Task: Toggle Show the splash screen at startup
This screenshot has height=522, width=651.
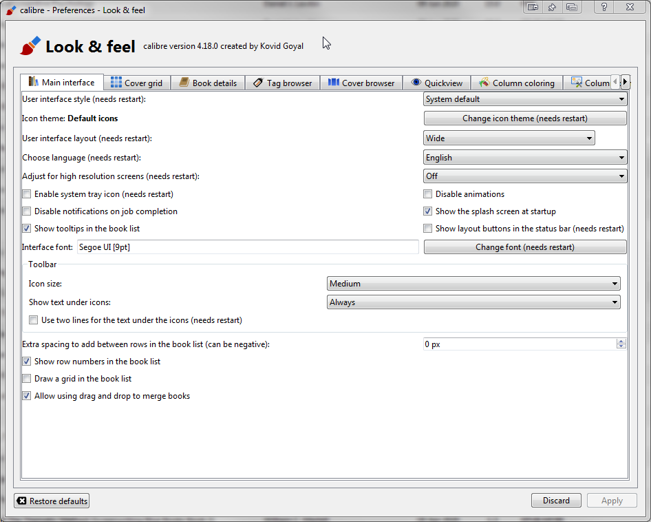Action: pos(427,211)
